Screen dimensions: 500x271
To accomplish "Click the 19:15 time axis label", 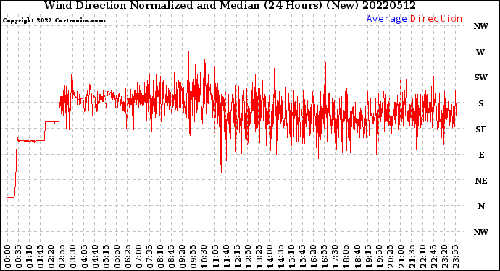I will pyautogui.click(x=368, y=257).
